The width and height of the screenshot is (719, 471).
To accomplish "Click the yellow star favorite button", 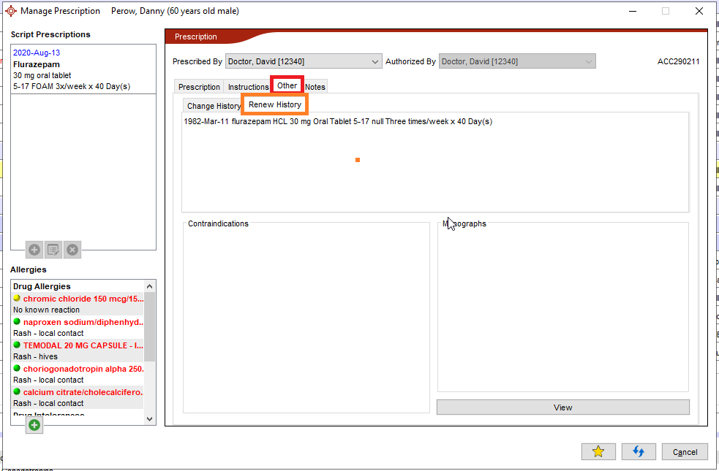I will (598, 452).
